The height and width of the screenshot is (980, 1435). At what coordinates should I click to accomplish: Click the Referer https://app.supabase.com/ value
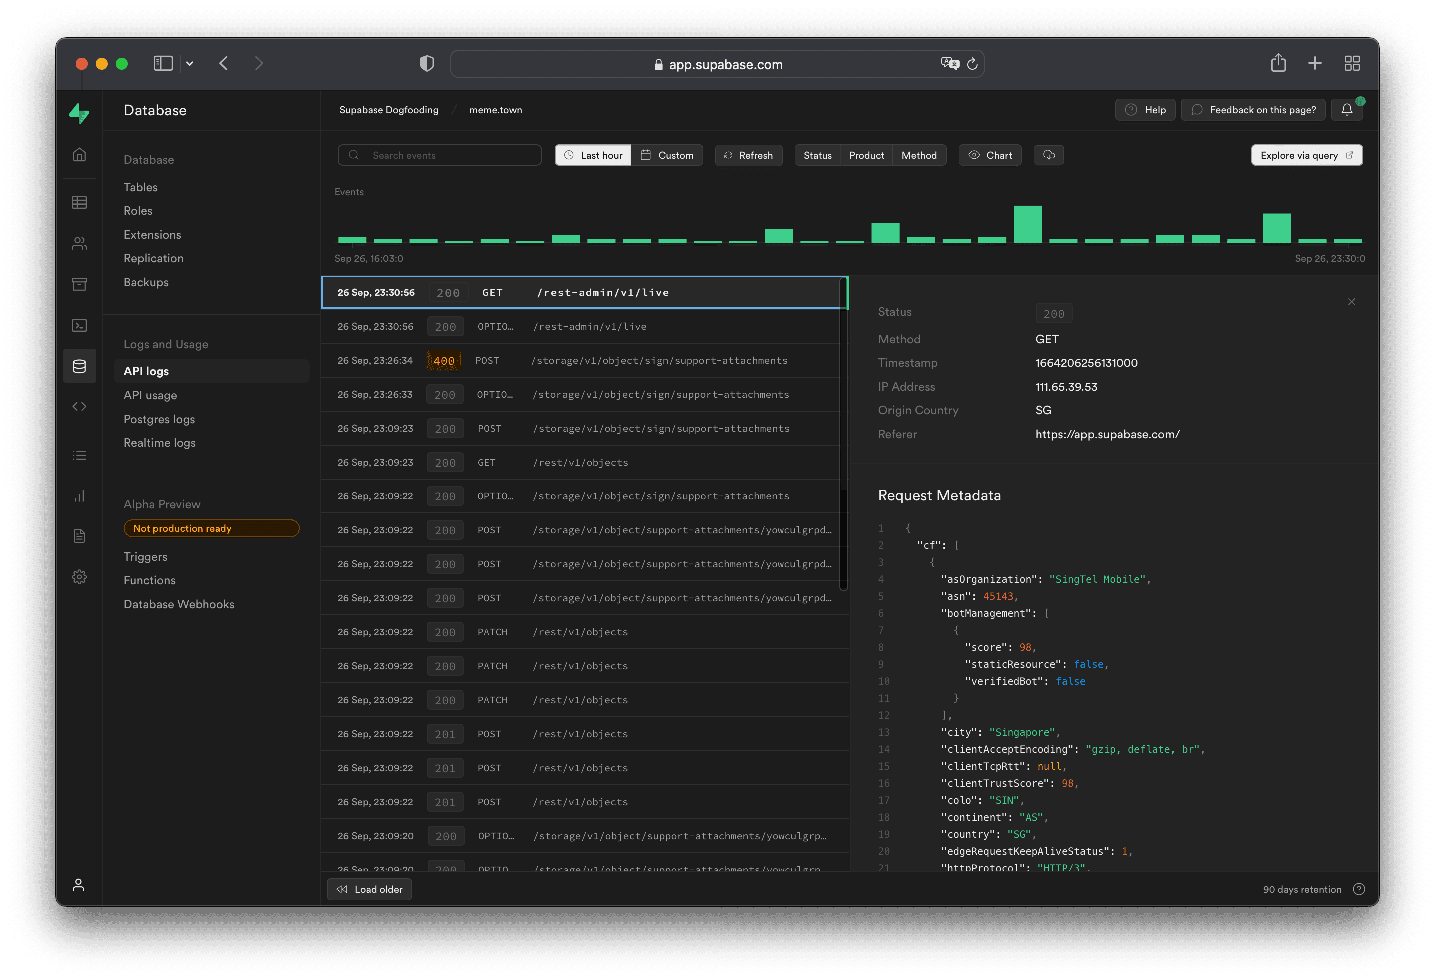pos(1107,434)
